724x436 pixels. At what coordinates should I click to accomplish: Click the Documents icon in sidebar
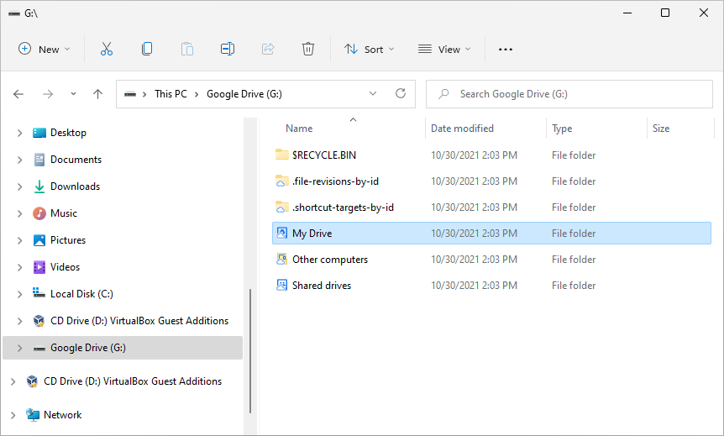click(x=39, y=160)
